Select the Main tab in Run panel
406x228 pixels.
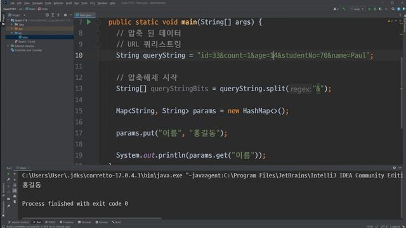pyautogui.click(x=23, y=168)
